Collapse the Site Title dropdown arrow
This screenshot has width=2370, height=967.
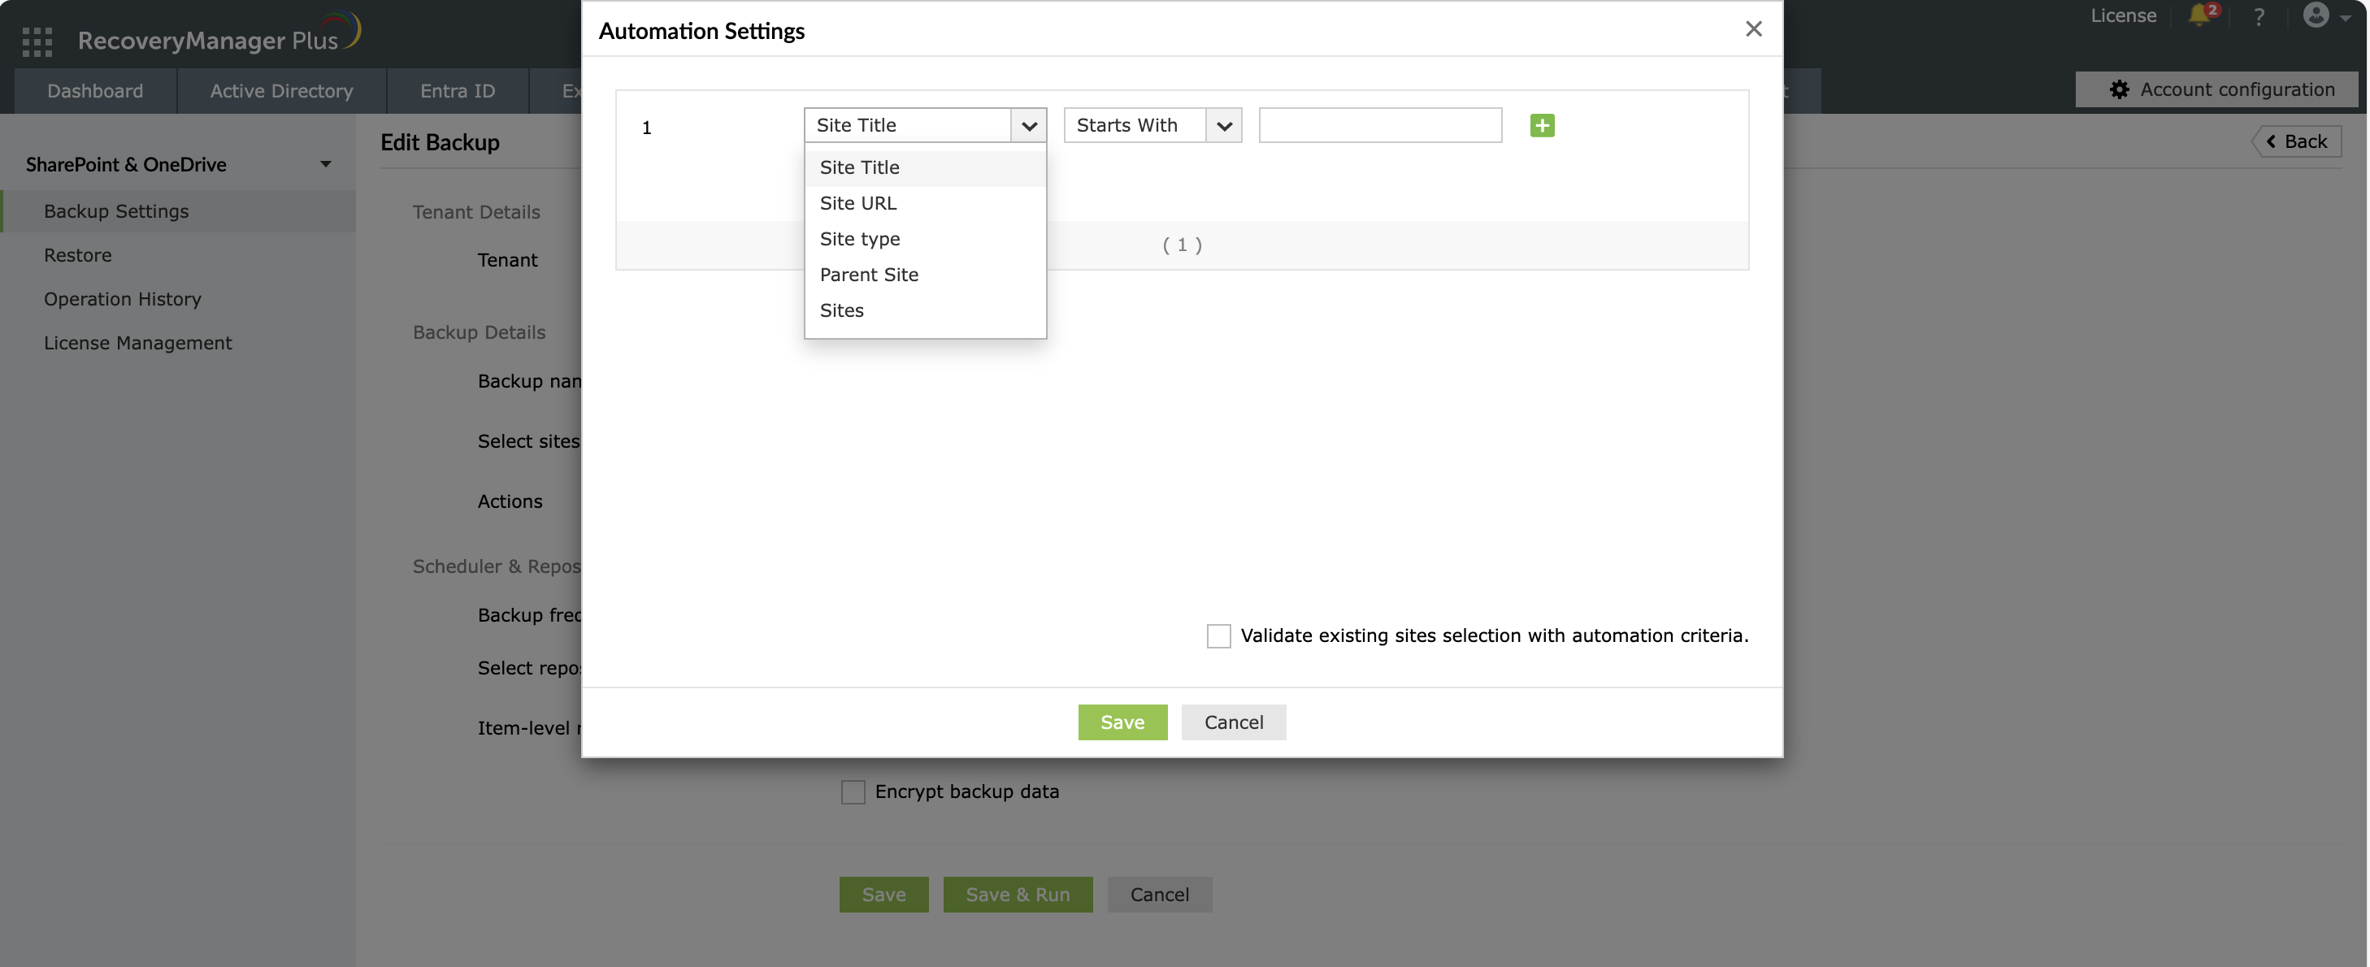click(1029, 125)
